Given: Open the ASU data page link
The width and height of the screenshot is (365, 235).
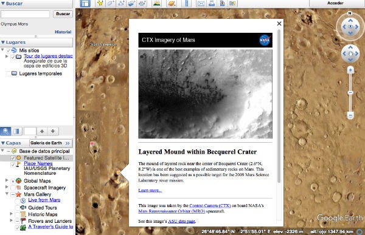Looking at the screenshot, I should (x=181, y=222).
